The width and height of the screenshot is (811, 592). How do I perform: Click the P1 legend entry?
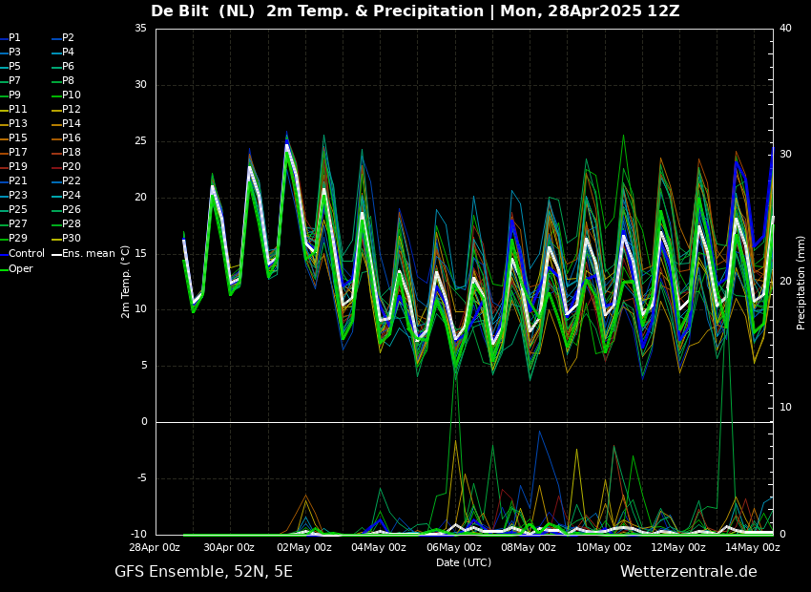pos(14,38)
